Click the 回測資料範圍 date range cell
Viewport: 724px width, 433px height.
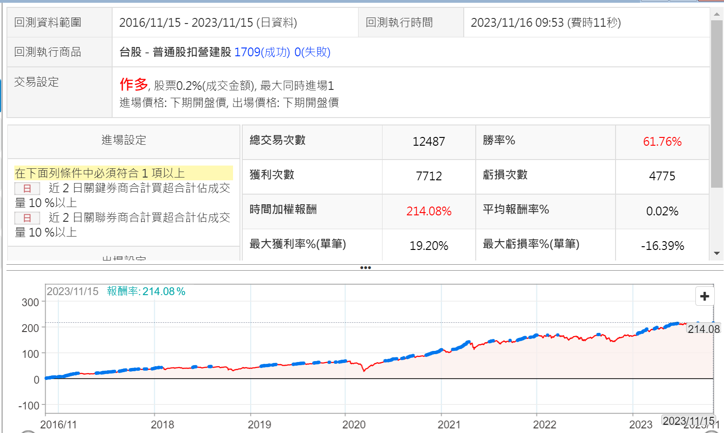(x=208, y=23)
